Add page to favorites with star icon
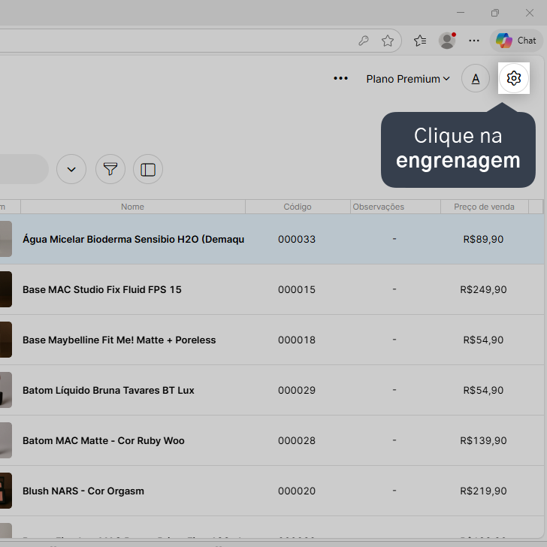 [388, 41]
